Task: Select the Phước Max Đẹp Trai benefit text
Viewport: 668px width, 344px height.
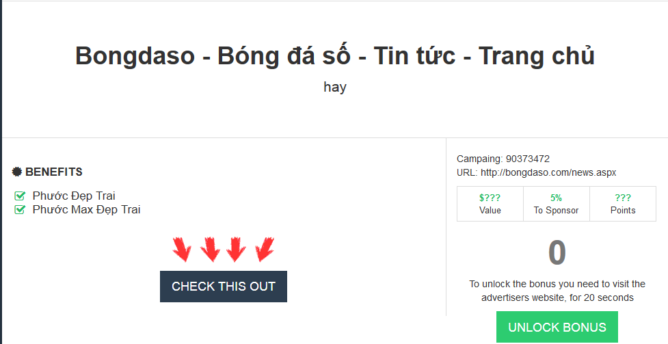Action: click(x=86, y=210)
